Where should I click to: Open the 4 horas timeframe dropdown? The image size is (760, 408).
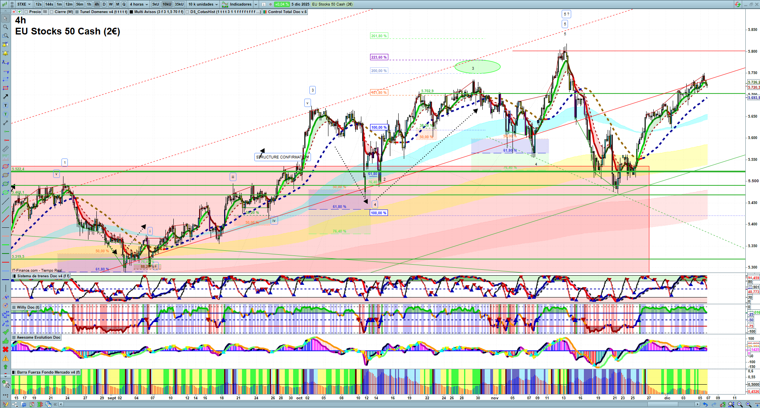click(x=139, y=4)
